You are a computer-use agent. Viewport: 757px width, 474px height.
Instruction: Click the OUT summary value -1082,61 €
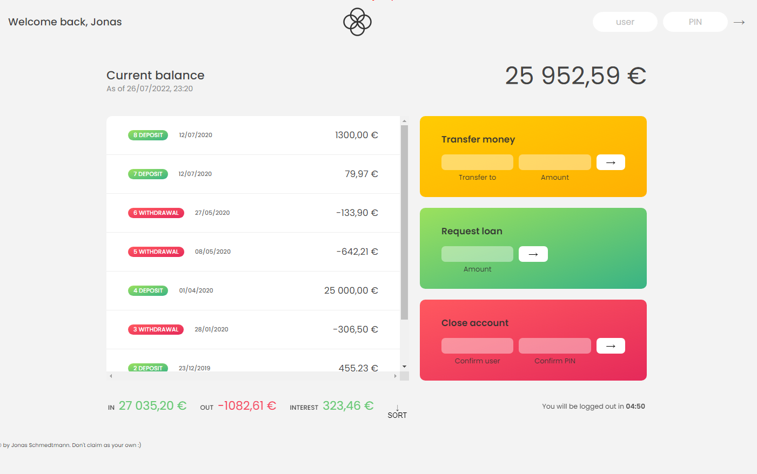[x=247, y=406]
